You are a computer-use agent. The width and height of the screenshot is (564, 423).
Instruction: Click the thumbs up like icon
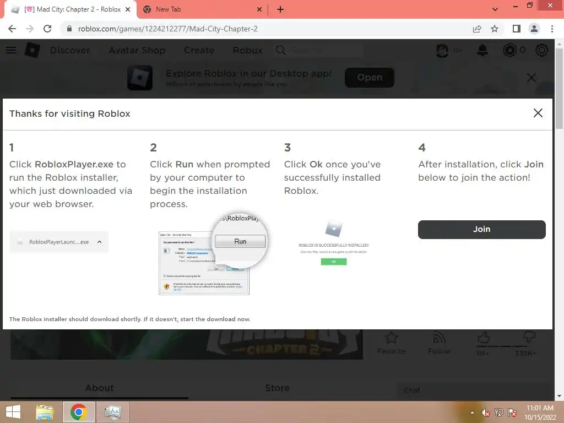[484, 338]
